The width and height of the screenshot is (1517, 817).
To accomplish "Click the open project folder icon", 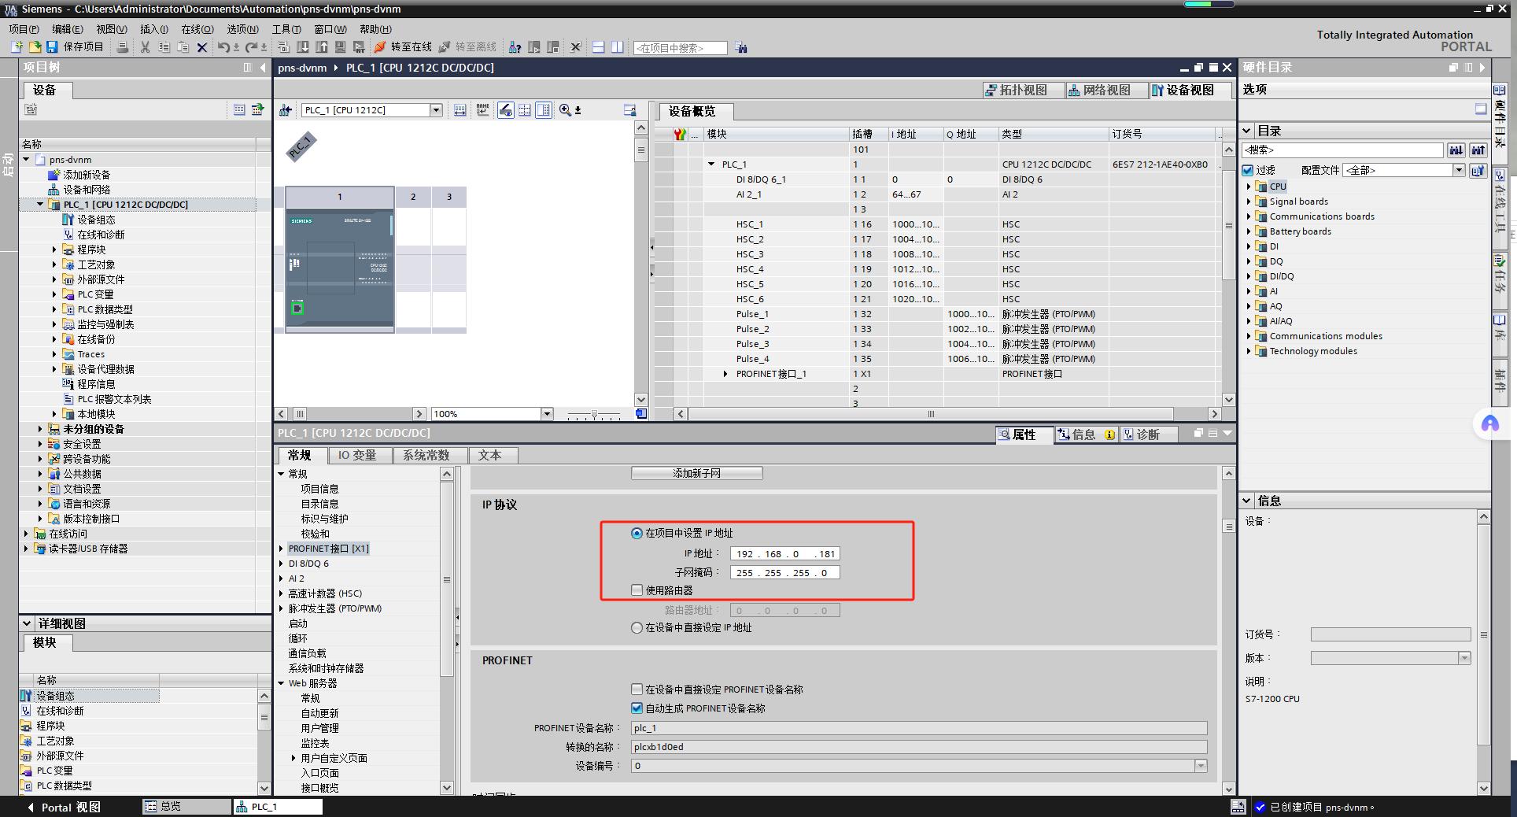I will coord(34,47).
